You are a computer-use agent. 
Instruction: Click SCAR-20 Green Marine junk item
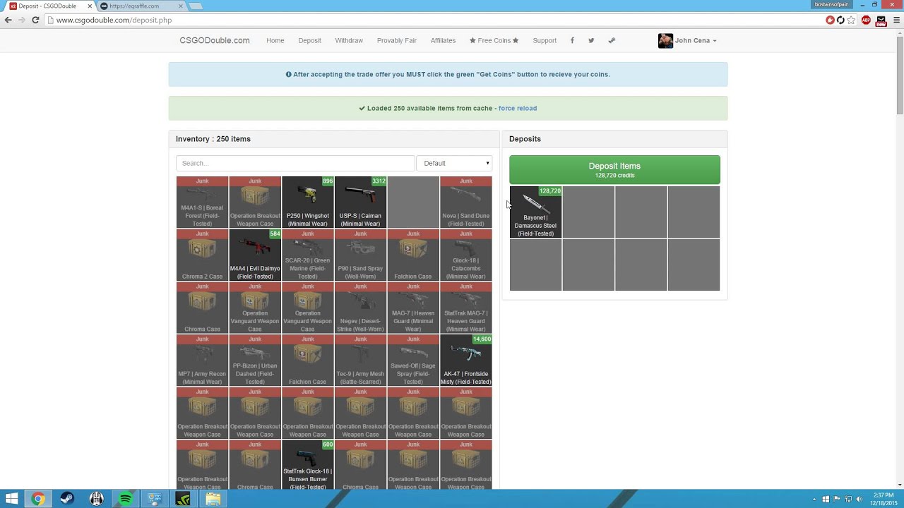(307, 255)
